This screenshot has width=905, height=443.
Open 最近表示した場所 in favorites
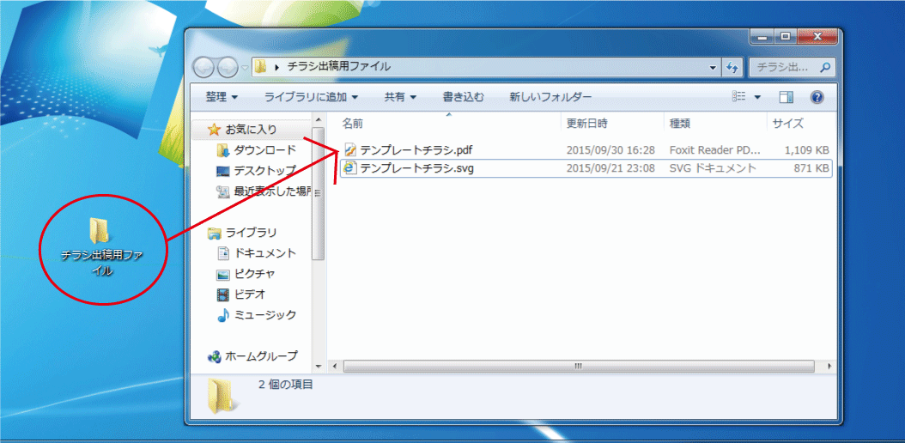point(273,191)
